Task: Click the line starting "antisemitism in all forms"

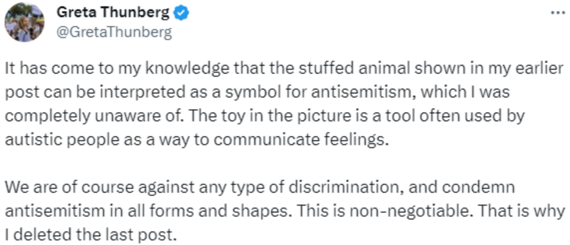Action: tap(284, 211)
